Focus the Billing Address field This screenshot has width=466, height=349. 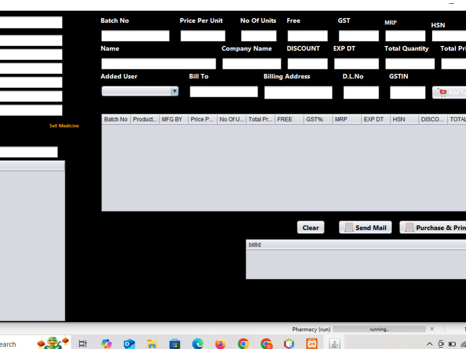[x=298, y=93]
